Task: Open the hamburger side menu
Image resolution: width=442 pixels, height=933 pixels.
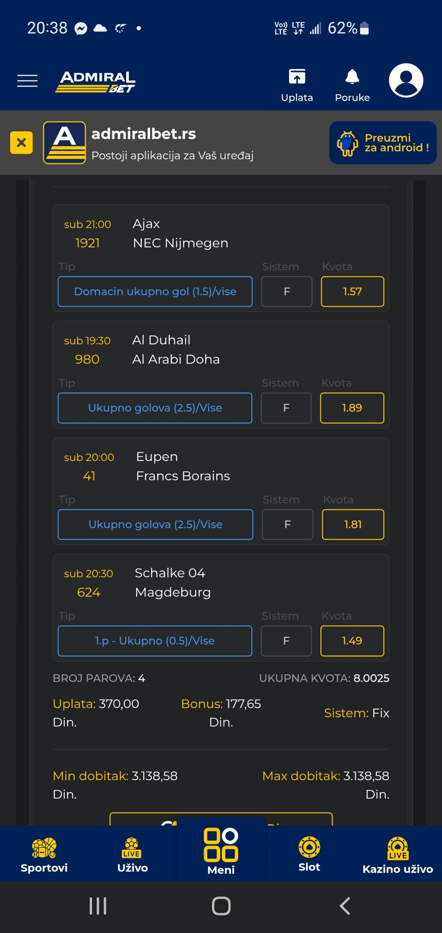Action: (27, 81)
